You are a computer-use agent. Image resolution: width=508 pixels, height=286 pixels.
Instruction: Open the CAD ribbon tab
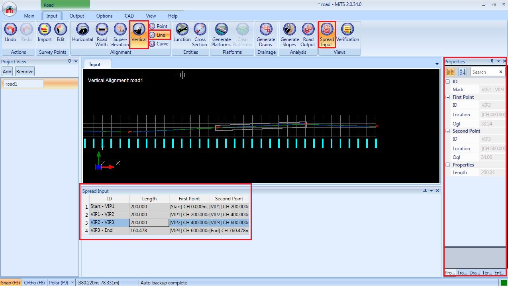(129, 16)
